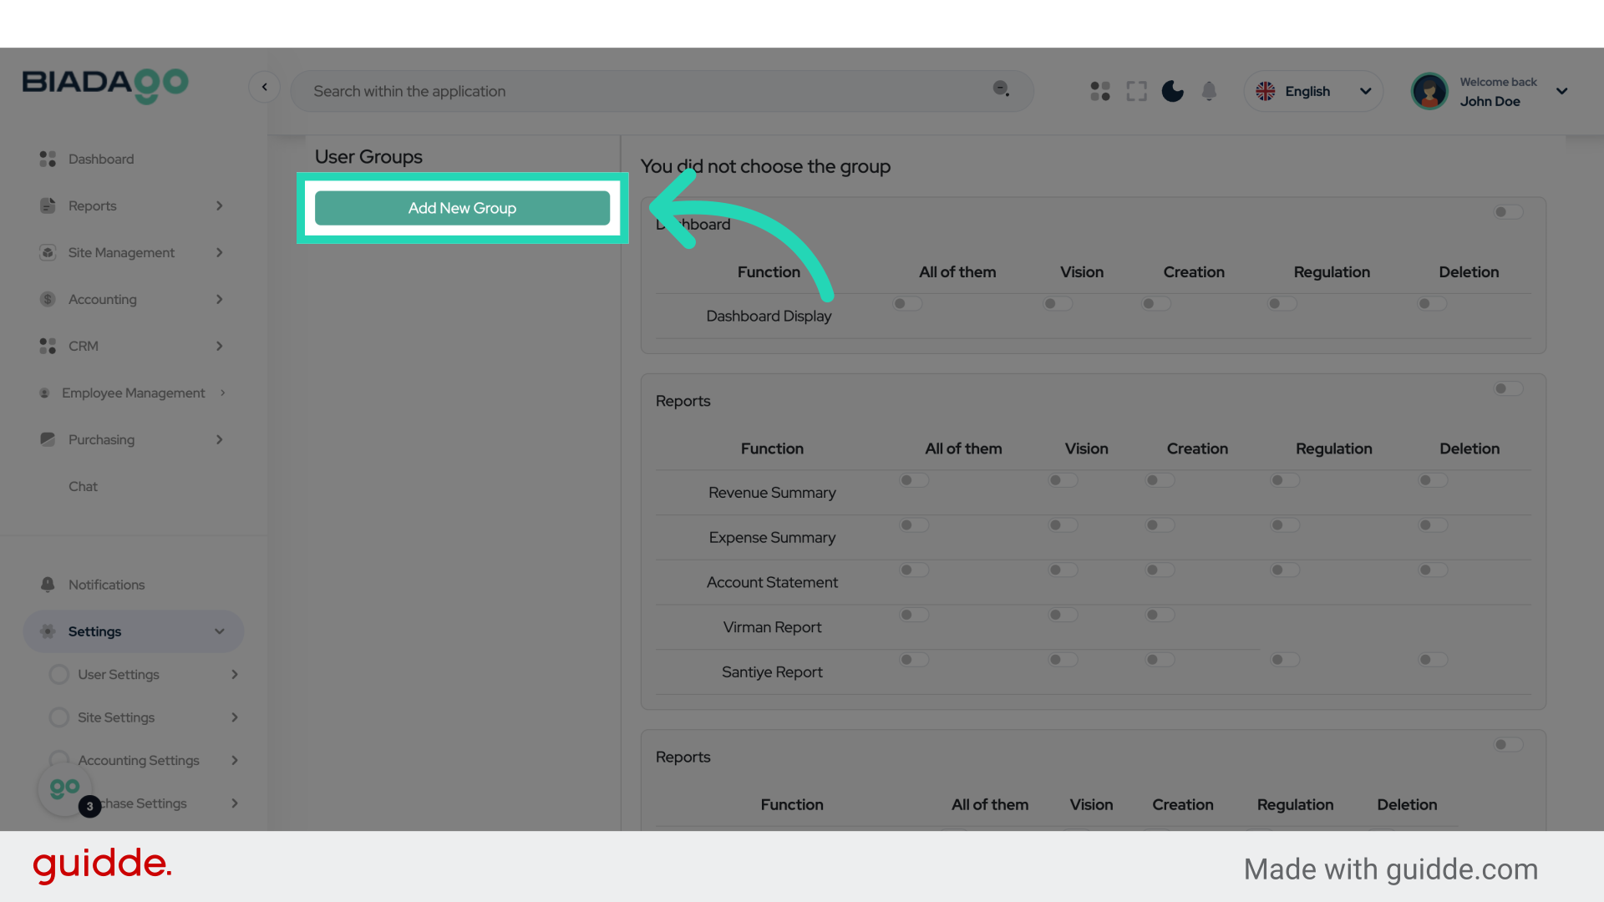The image size is (1604, 902).
Task: Open the apps grid icon in header
Action: (x=1100, y=91)
